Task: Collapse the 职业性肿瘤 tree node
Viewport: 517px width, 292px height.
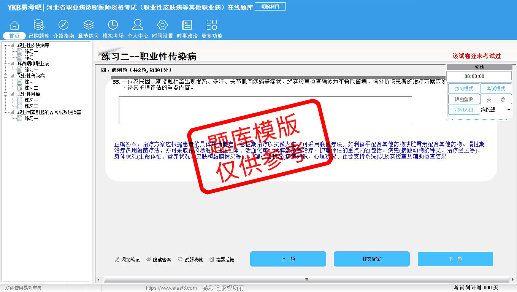Action: pyautogui.click(x=6, y=94)
